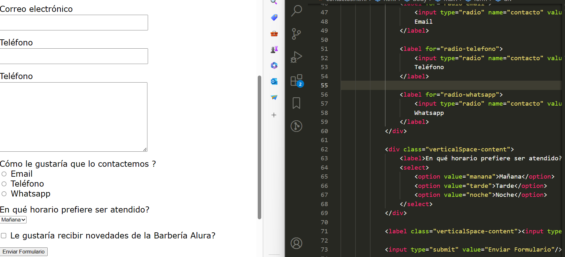Open the Extensions view with badge 2

[297, 80]
